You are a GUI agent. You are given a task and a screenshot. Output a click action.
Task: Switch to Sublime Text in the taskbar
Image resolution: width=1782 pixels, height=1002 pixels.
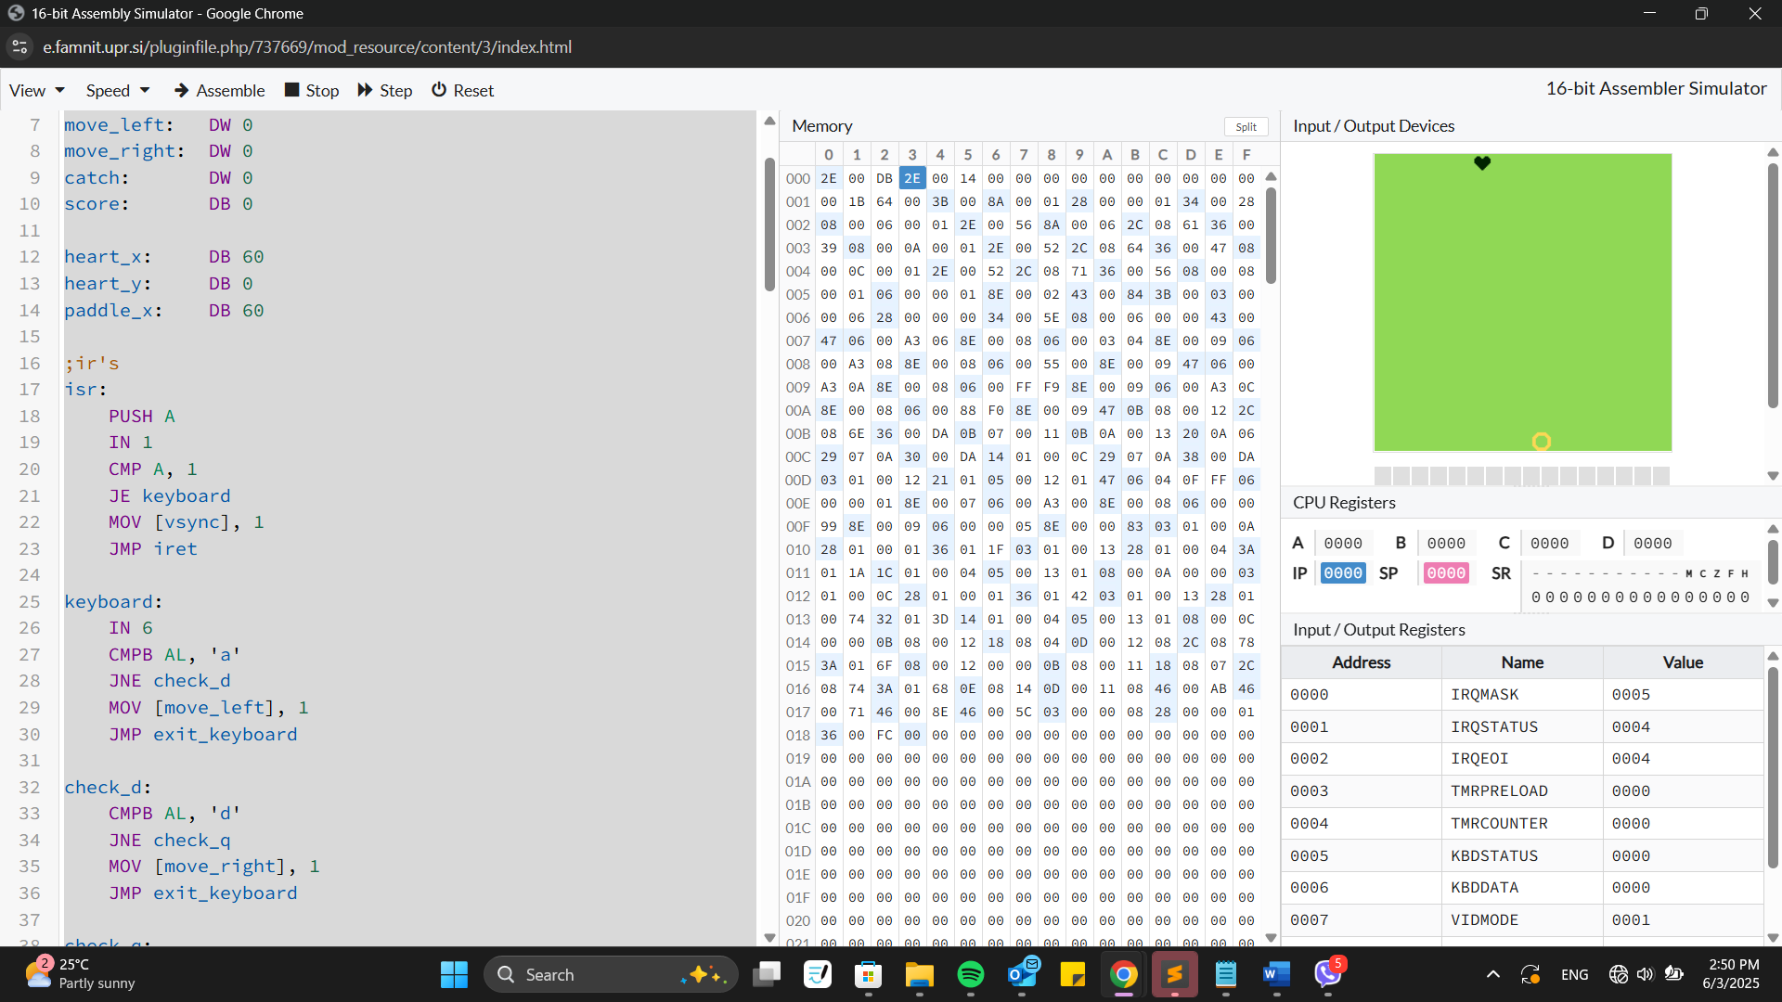(1174, 974)
